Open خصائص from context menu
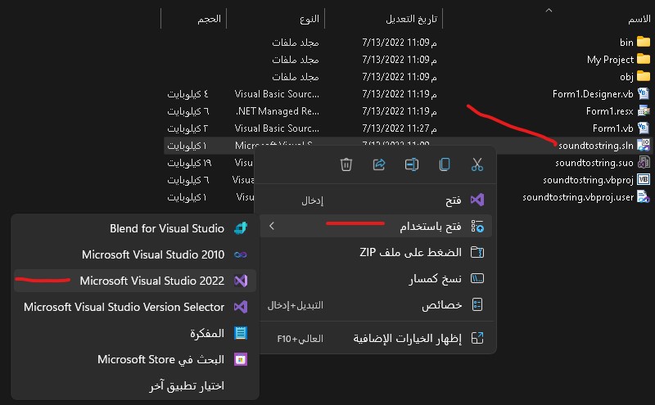Screen dimensions: 655x405 pyautogui.click(x=376, y=305)
